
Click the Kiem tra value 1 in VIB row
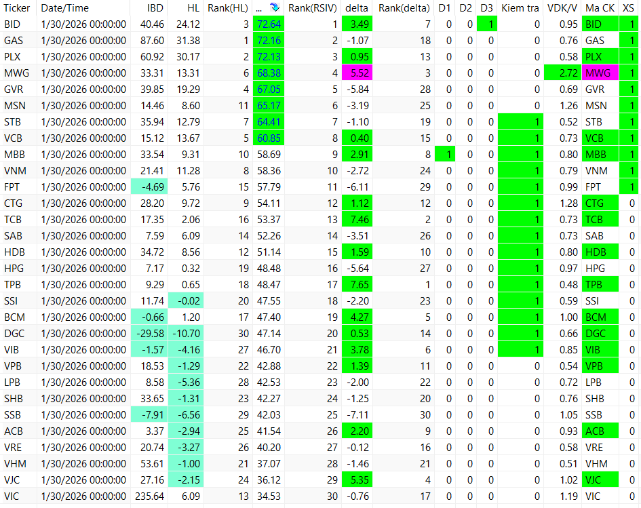point(520,350)
